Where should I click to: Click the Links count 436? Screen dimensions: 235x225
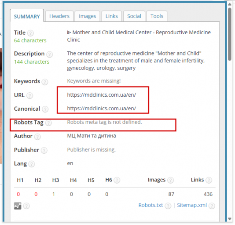point(208,194)
